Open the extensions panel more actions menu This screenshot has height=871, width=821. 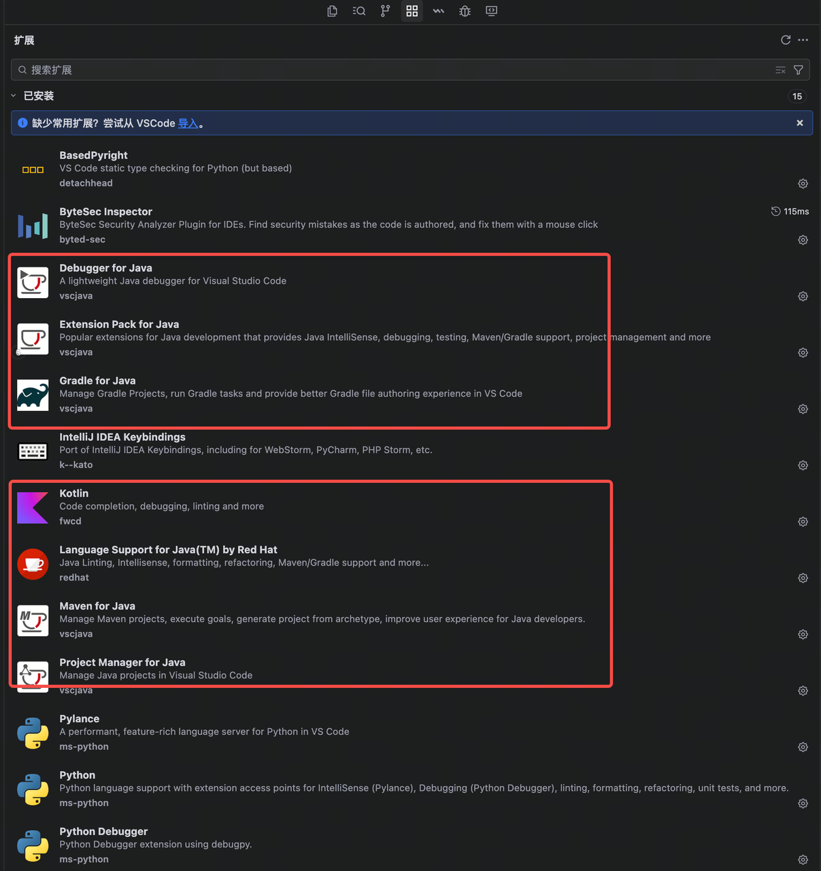tap(803, 40)
